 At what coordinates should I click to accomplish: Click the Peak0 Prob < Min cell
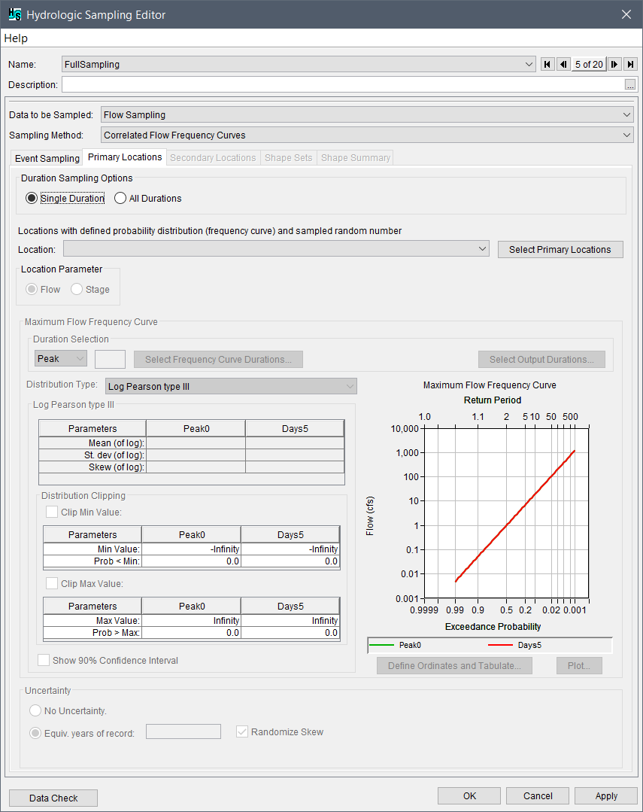192,561
